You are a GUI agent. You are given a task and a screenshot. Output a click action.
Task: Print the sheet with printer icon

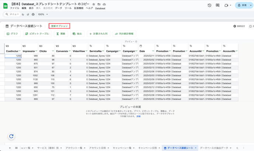click(33, 14)
